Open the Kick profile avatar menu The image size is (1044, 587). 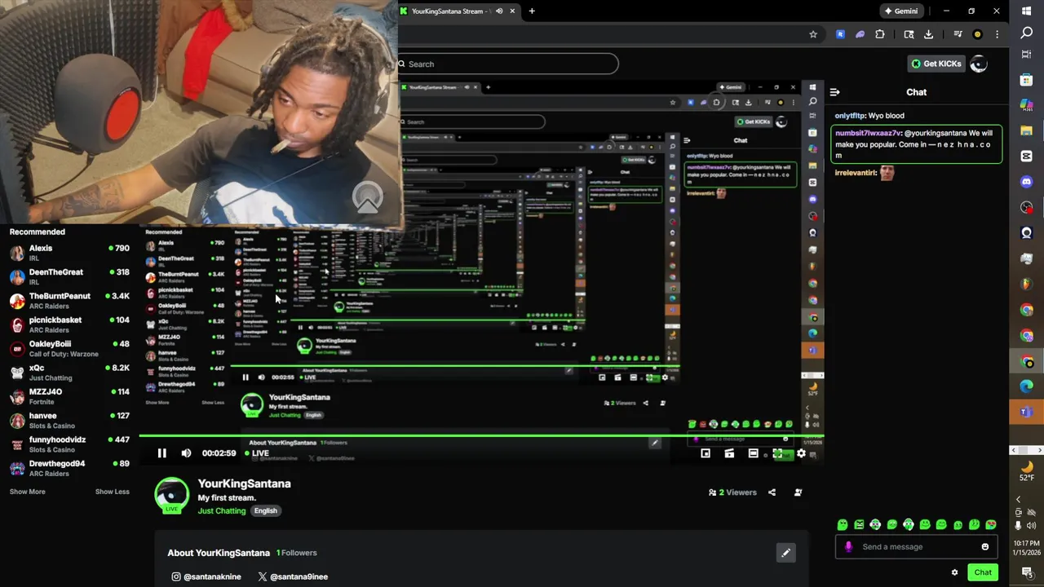(x=979, y=64)
